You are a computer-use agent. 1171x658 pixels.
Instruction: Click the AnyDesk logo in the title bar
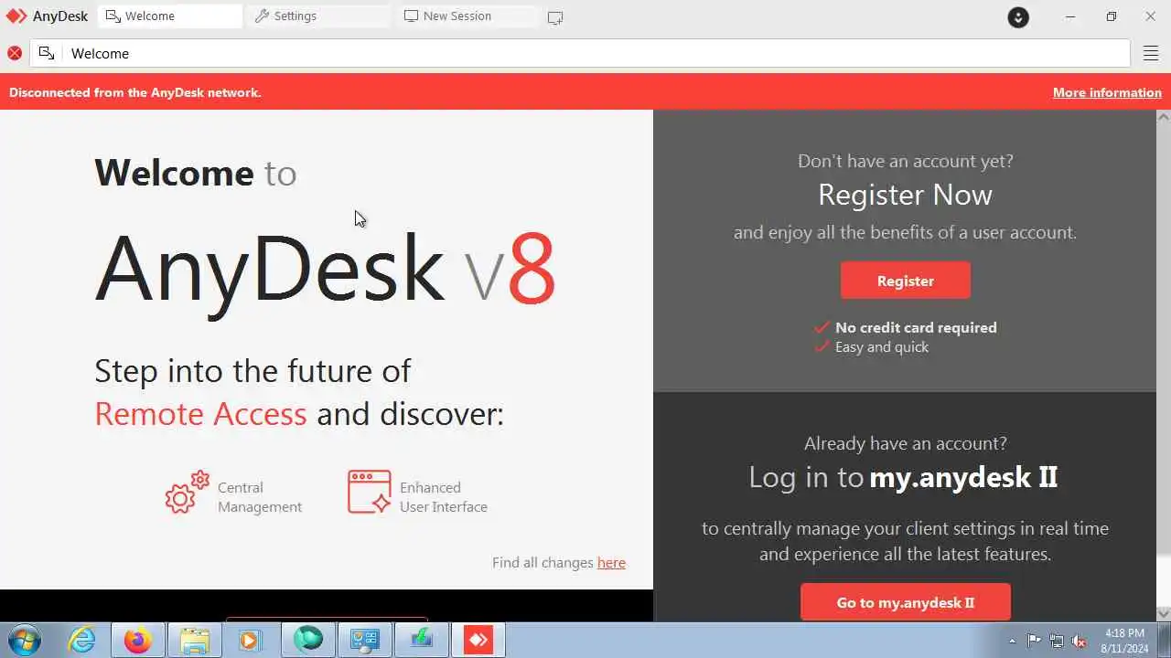coord(16,16)
